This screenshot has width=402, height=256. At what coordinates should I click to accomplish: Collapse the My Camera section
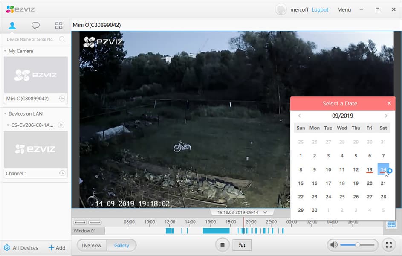[x=5, y=51]
